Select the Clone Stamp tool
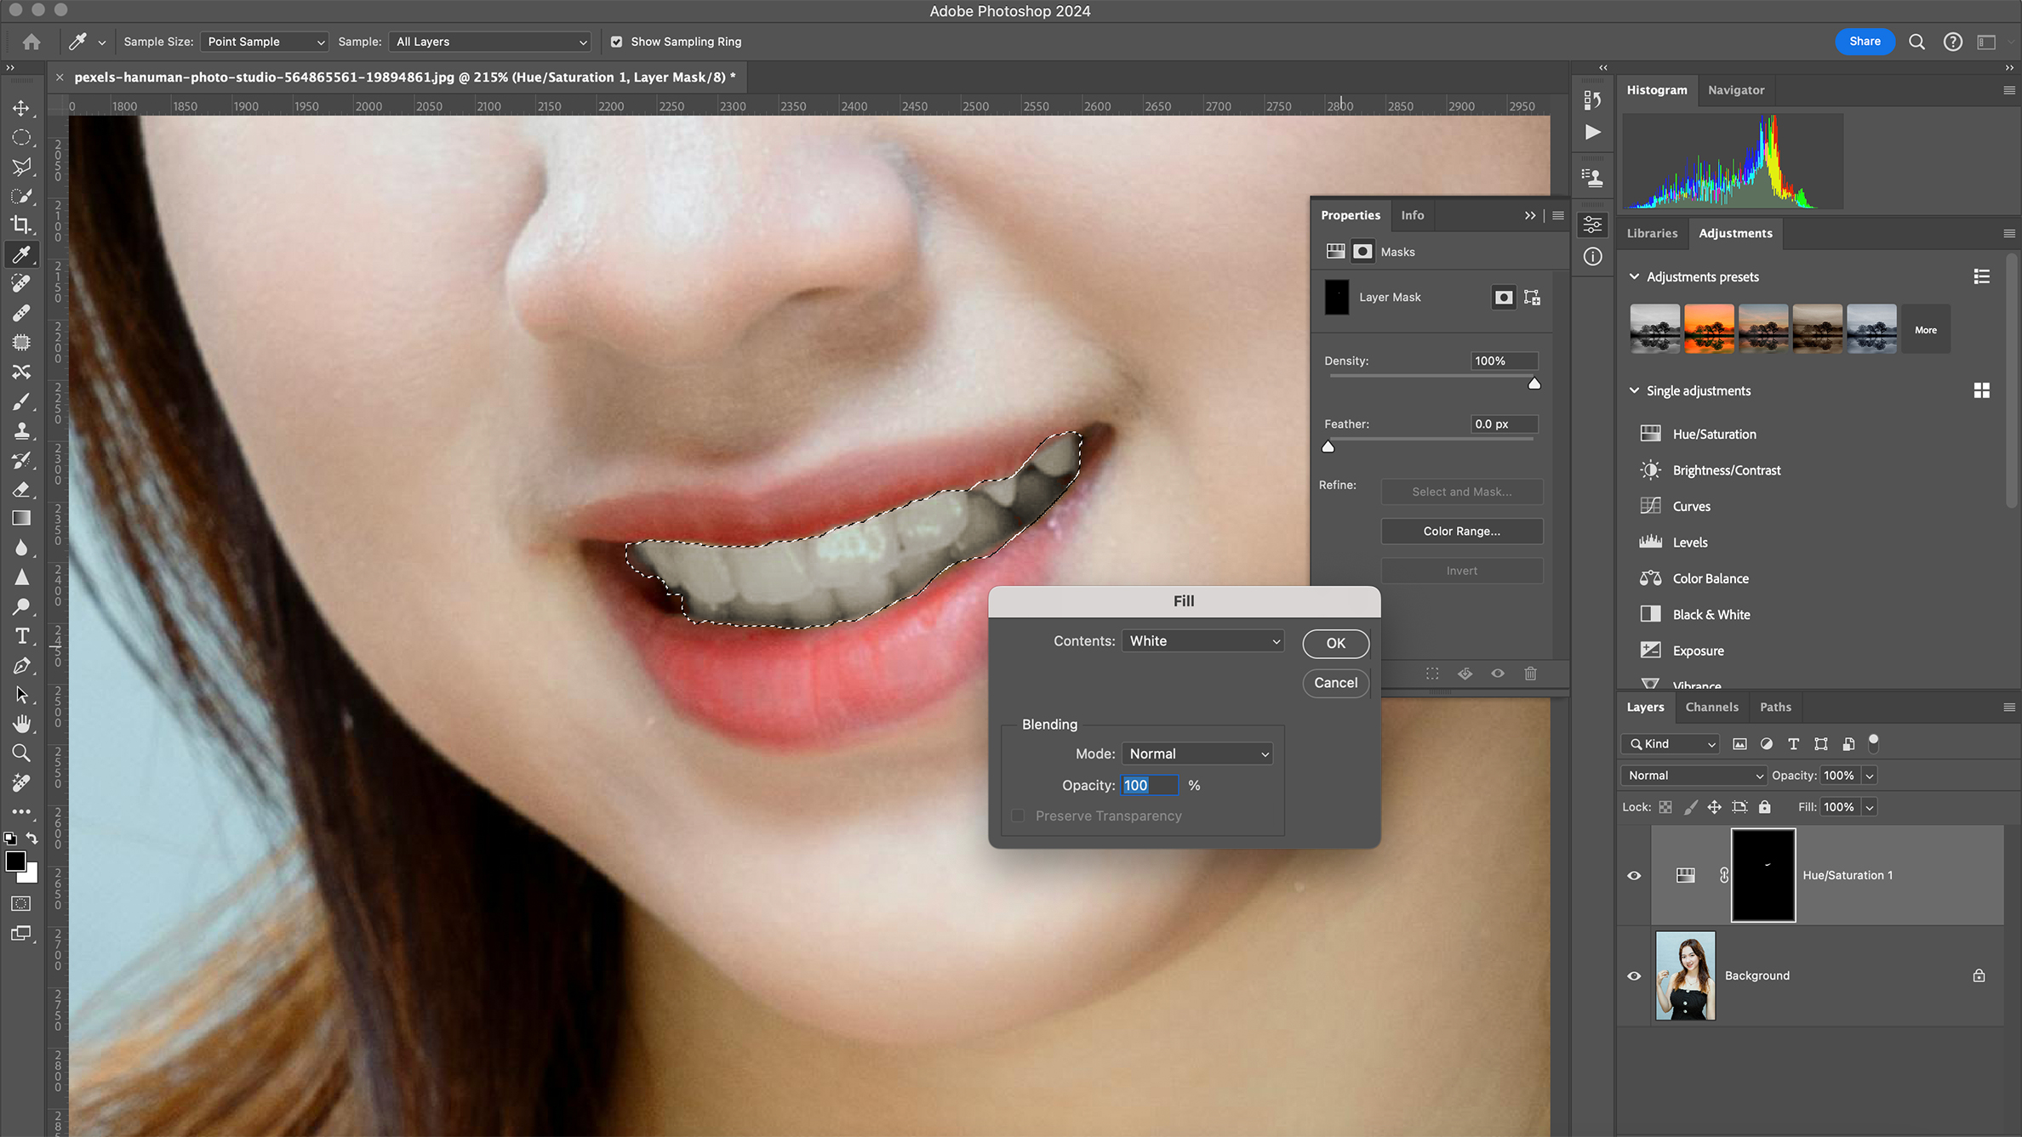2022x1137 pixels. [x=21, y=430]
